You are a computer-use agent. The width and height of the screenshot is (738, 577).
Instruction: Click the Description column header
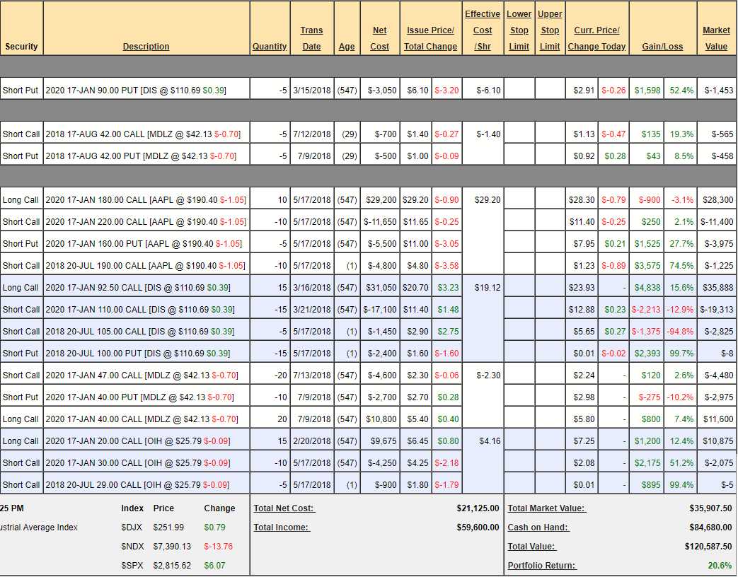146,47
